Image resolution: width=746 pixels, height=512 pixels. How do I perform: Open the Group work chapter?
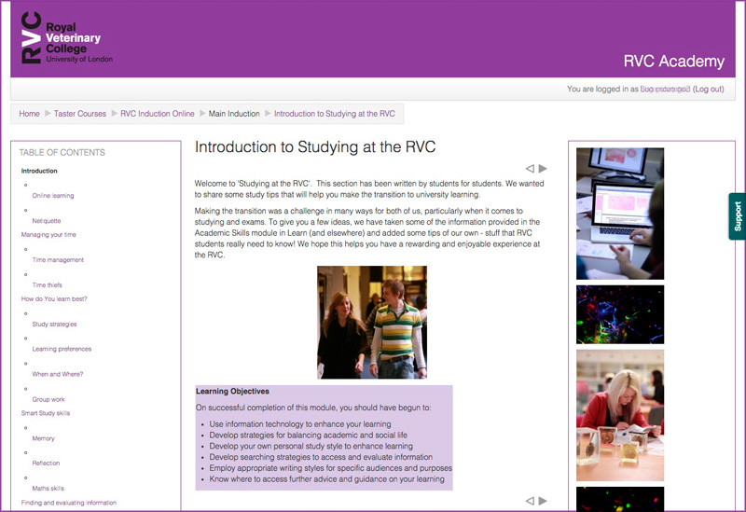click(x=48, y=399)
